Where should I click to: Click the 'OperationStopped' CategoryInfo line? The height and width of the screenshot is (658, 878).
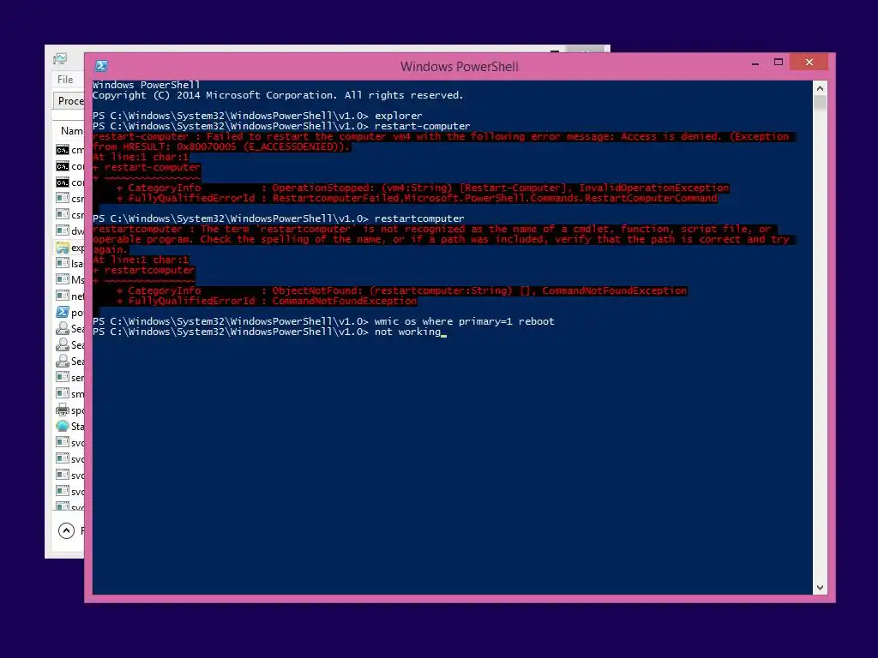[423, 188]
